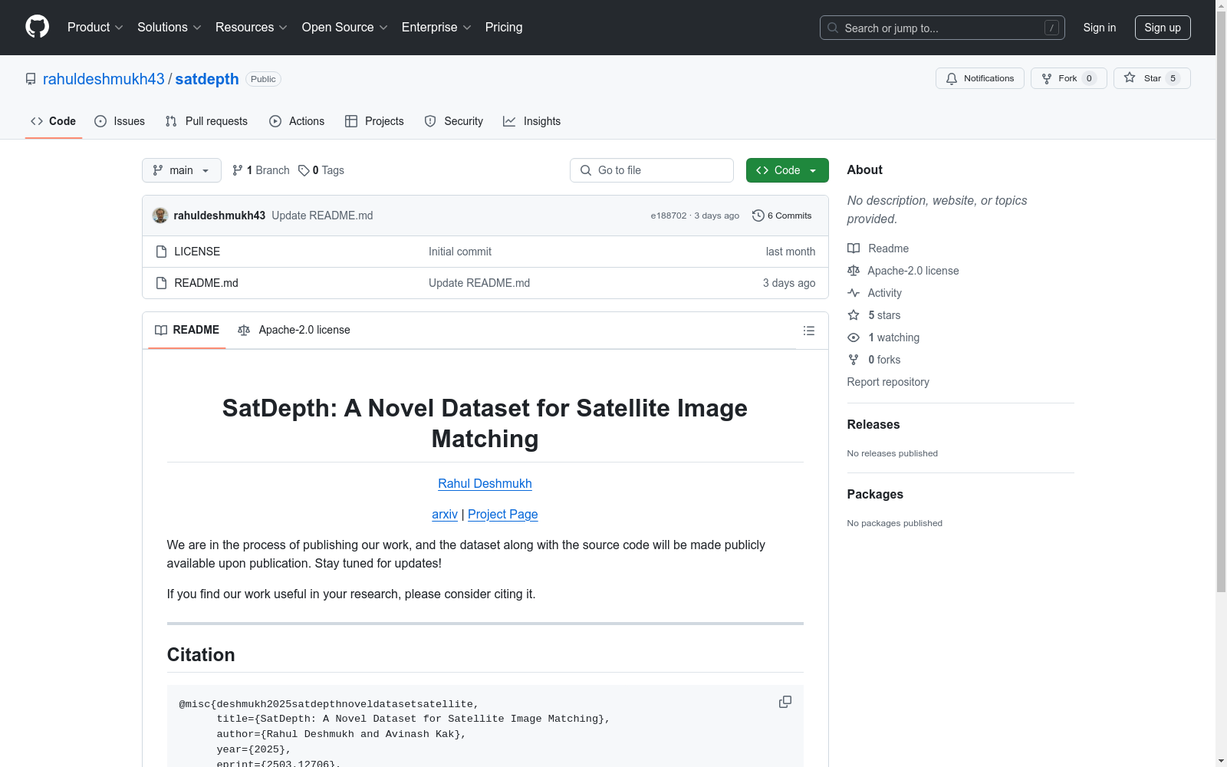View the 6 Commits history

point(782,216)
